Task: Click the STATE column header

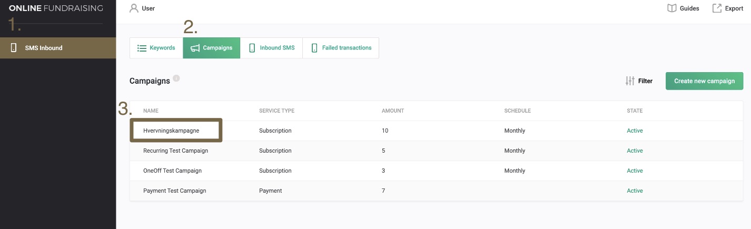Action: point(635,111)
